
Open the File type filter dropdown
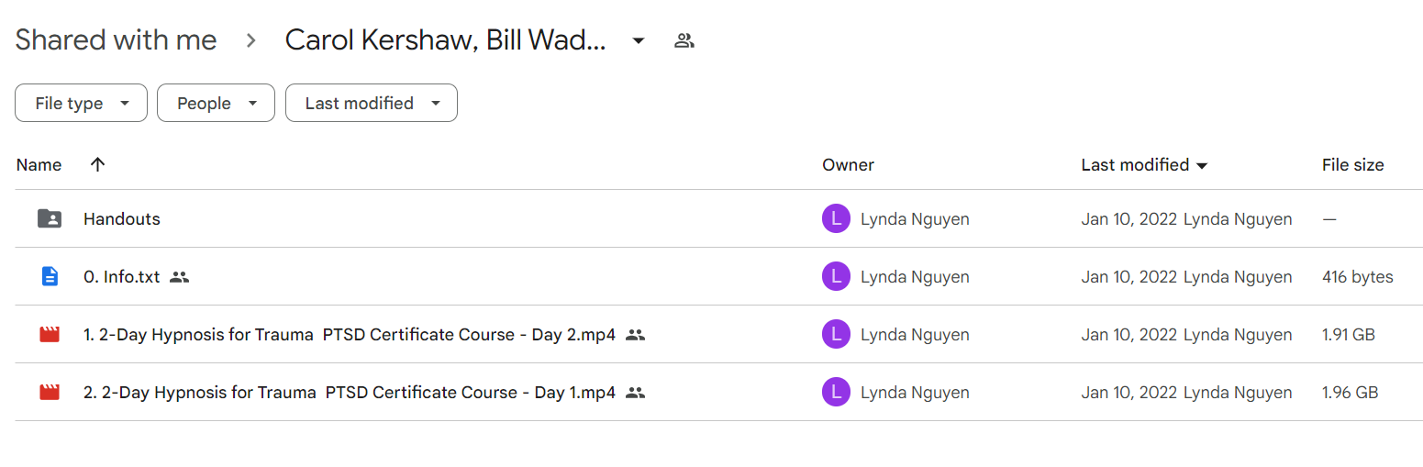(x=81, y=103)
